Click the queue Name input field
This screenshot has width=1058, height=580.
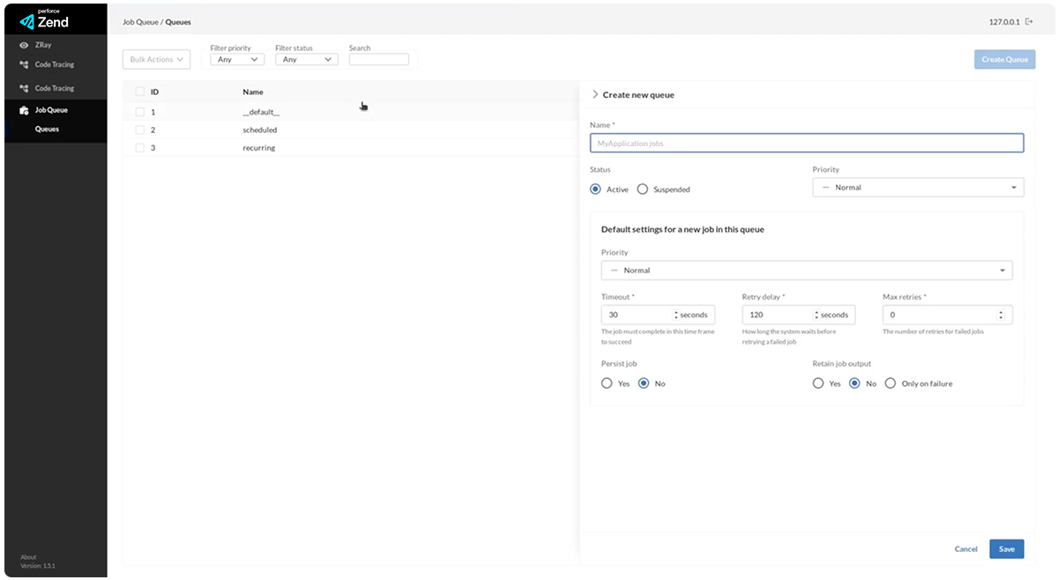[806, 143]
